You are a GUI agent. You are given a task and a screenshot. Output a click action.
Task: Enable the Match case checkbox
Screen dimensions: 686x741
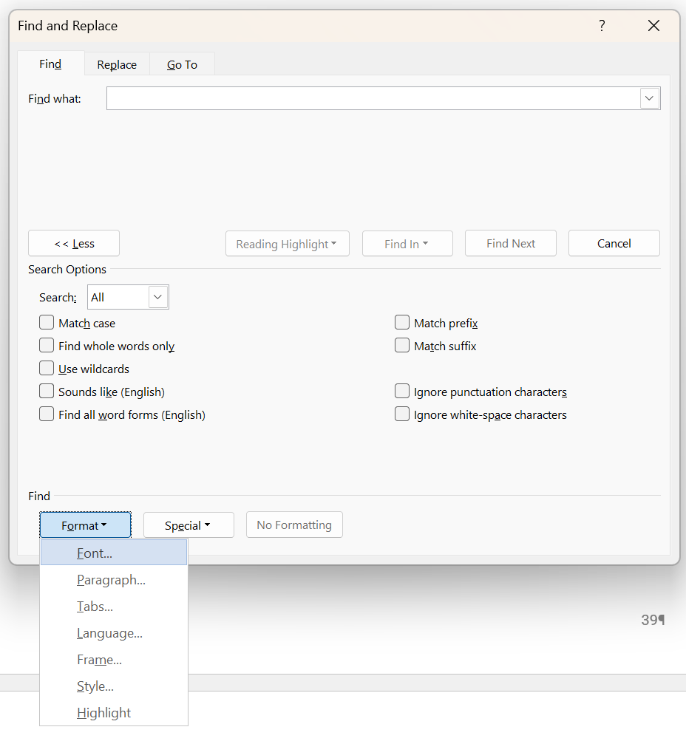(x=47, y=323)
